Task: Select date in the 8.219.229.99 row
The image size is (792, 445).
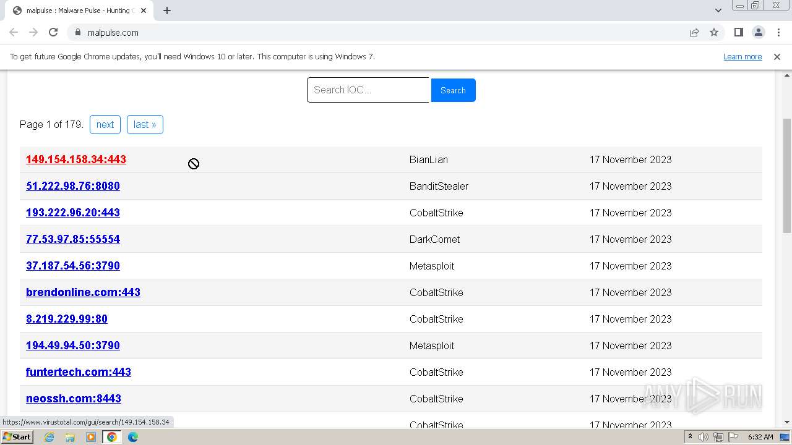Action: (631, 319)
